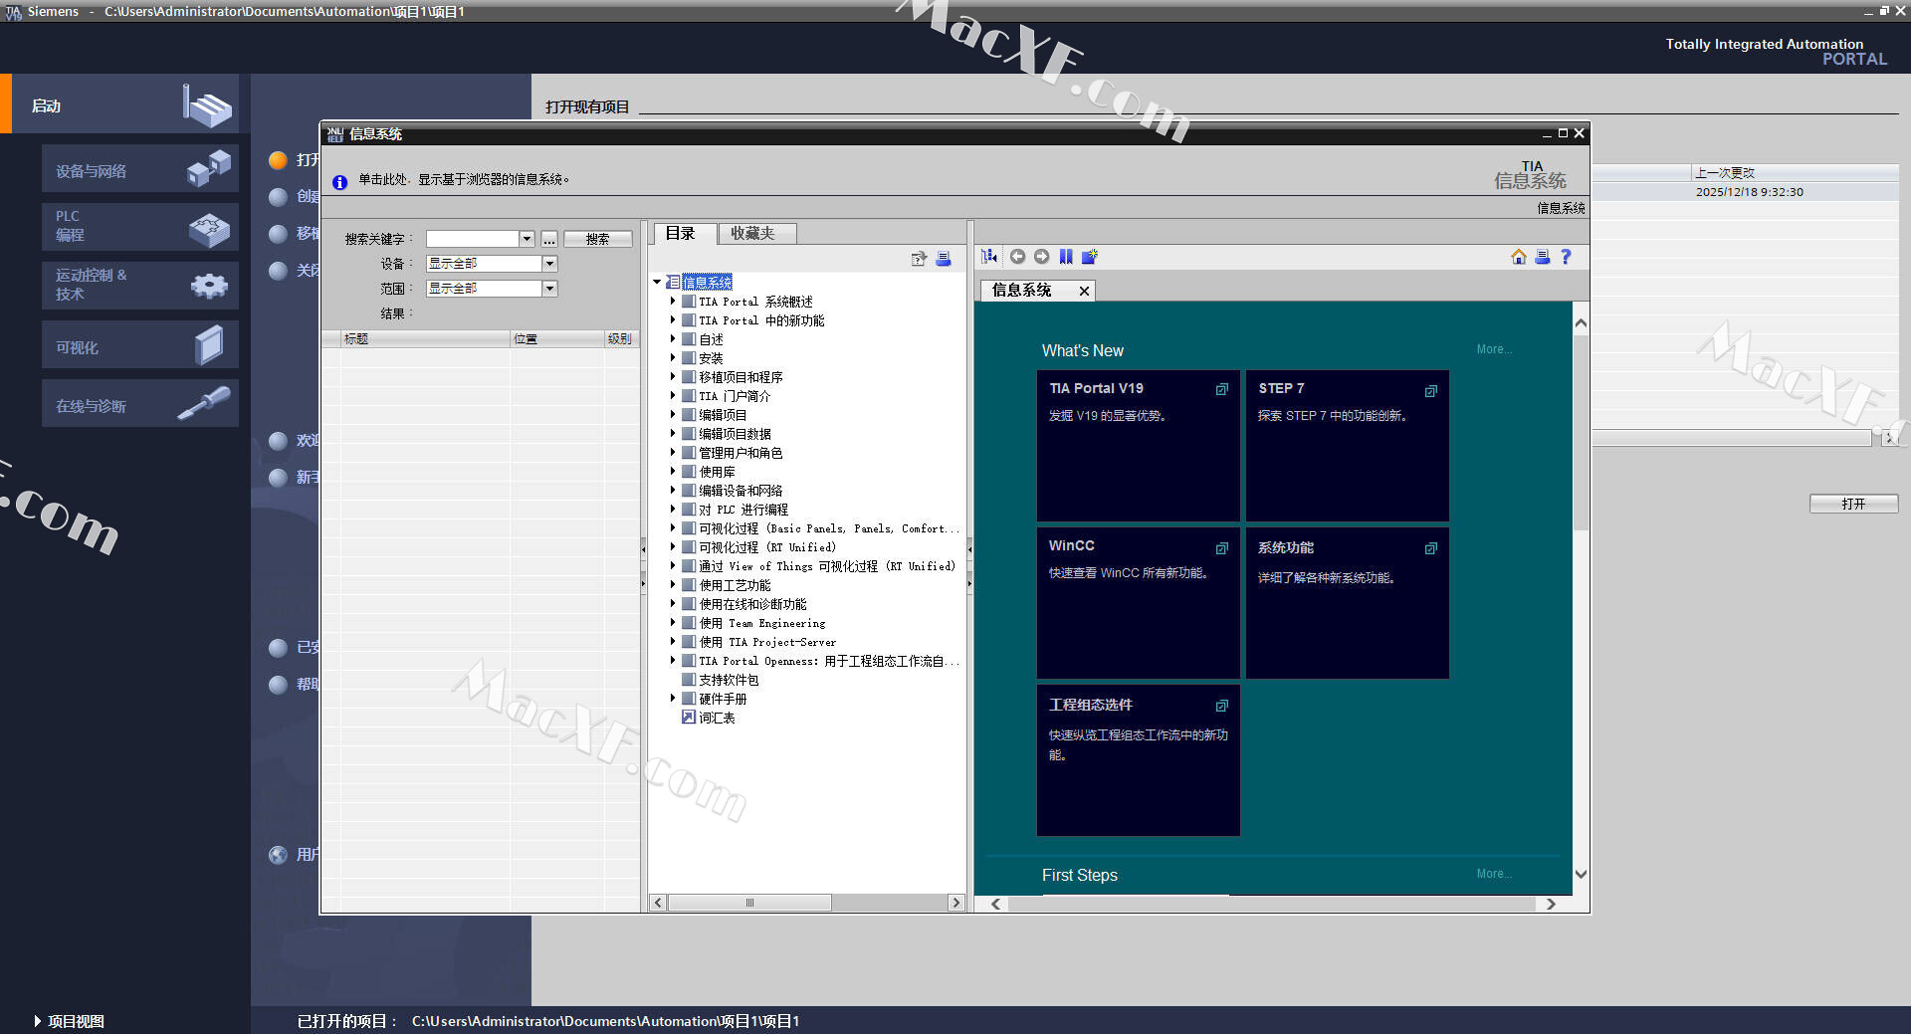
Task: Click the back arrow in the help viewer
Action: (1017, 257)
